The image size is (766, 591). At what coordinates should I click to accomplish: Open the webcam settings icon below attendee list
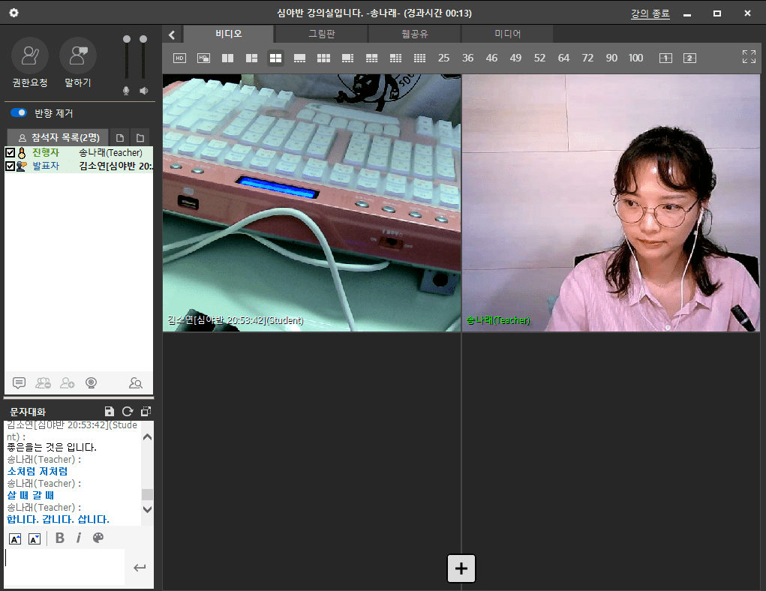[91, 382]
